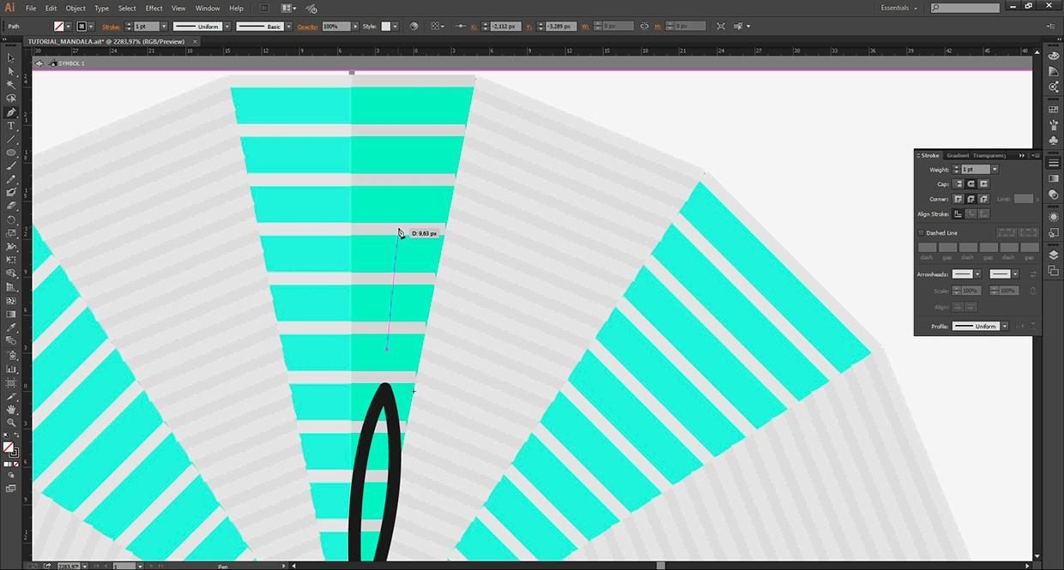Switch to the Transparency tab in the panel
The image size is (1064, 570).
pyautogui.click(x=988, y=155)
